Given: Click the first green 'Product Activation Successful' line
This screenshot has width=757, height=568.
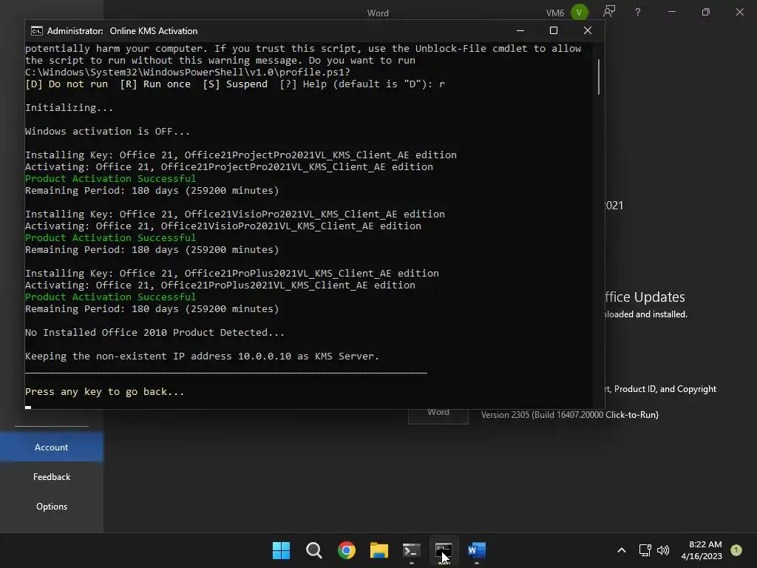Looking at the screenshot, I should 111,179.
